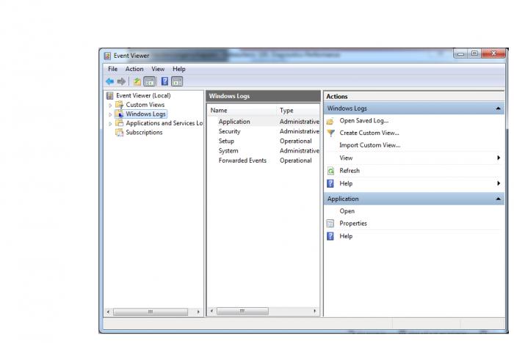514x343 pixels.
Task: Click Refresh in the Actions pane
Action: tap(350, 171)
